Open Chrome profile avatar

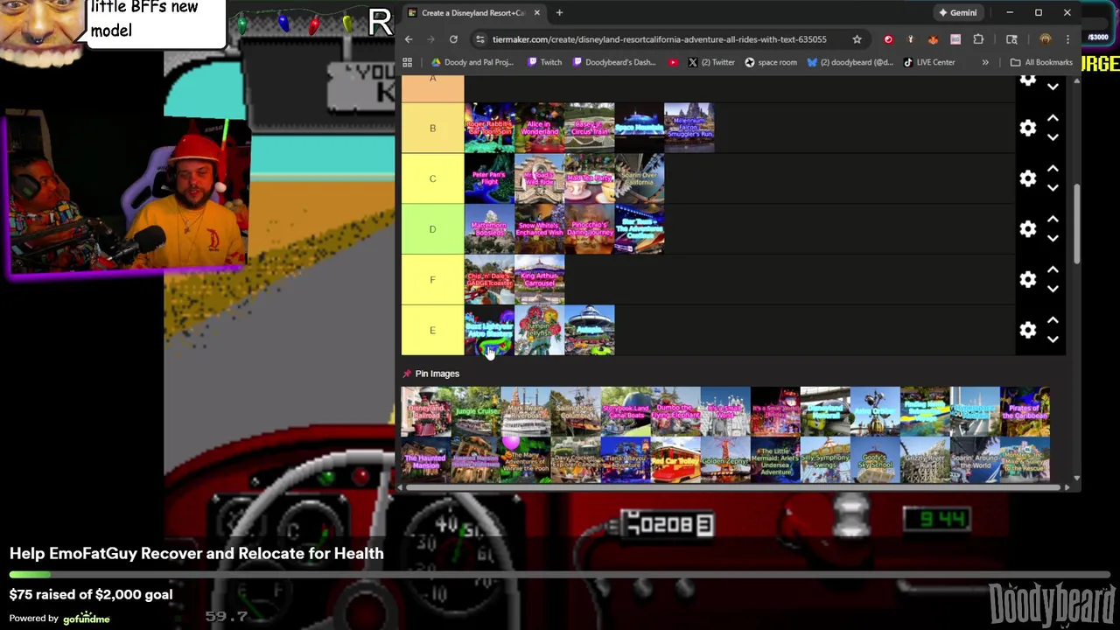click(1045, 39)
